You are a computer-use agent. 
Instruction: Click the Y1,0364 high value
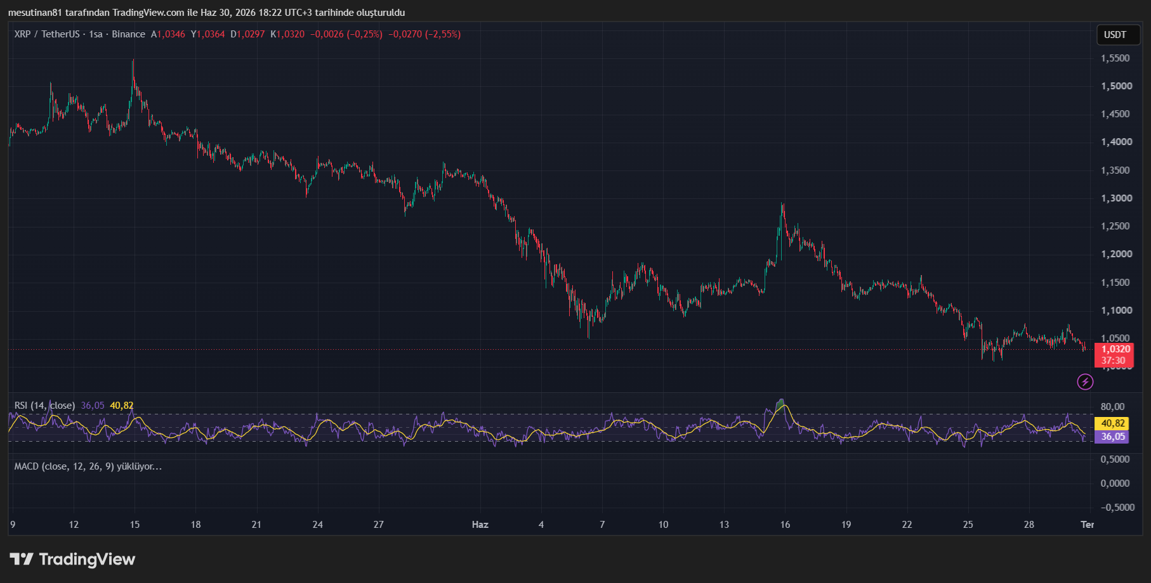[208, 34]
